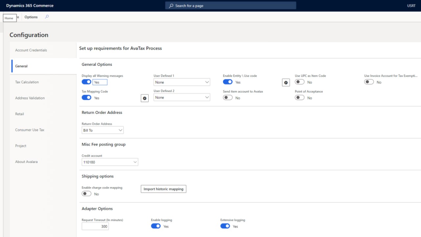Disable Display all Warning messages toggle
This screenshot has height=237, width=421.
point(87,82)
